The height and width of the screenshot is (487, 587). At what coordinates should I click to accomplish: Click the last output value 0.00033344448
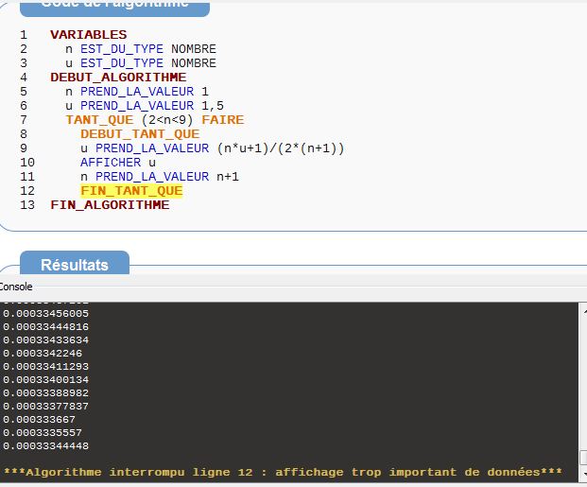click(x=46, y=445)
